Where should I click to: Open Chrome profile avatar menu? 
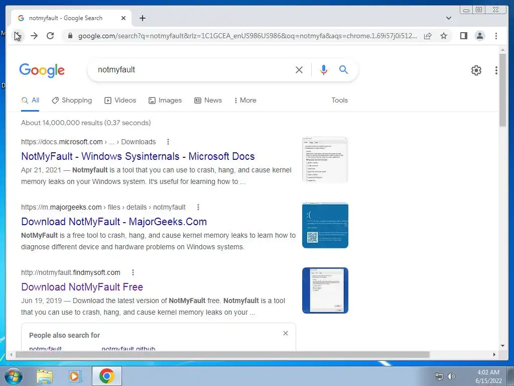tap(479, 36)
